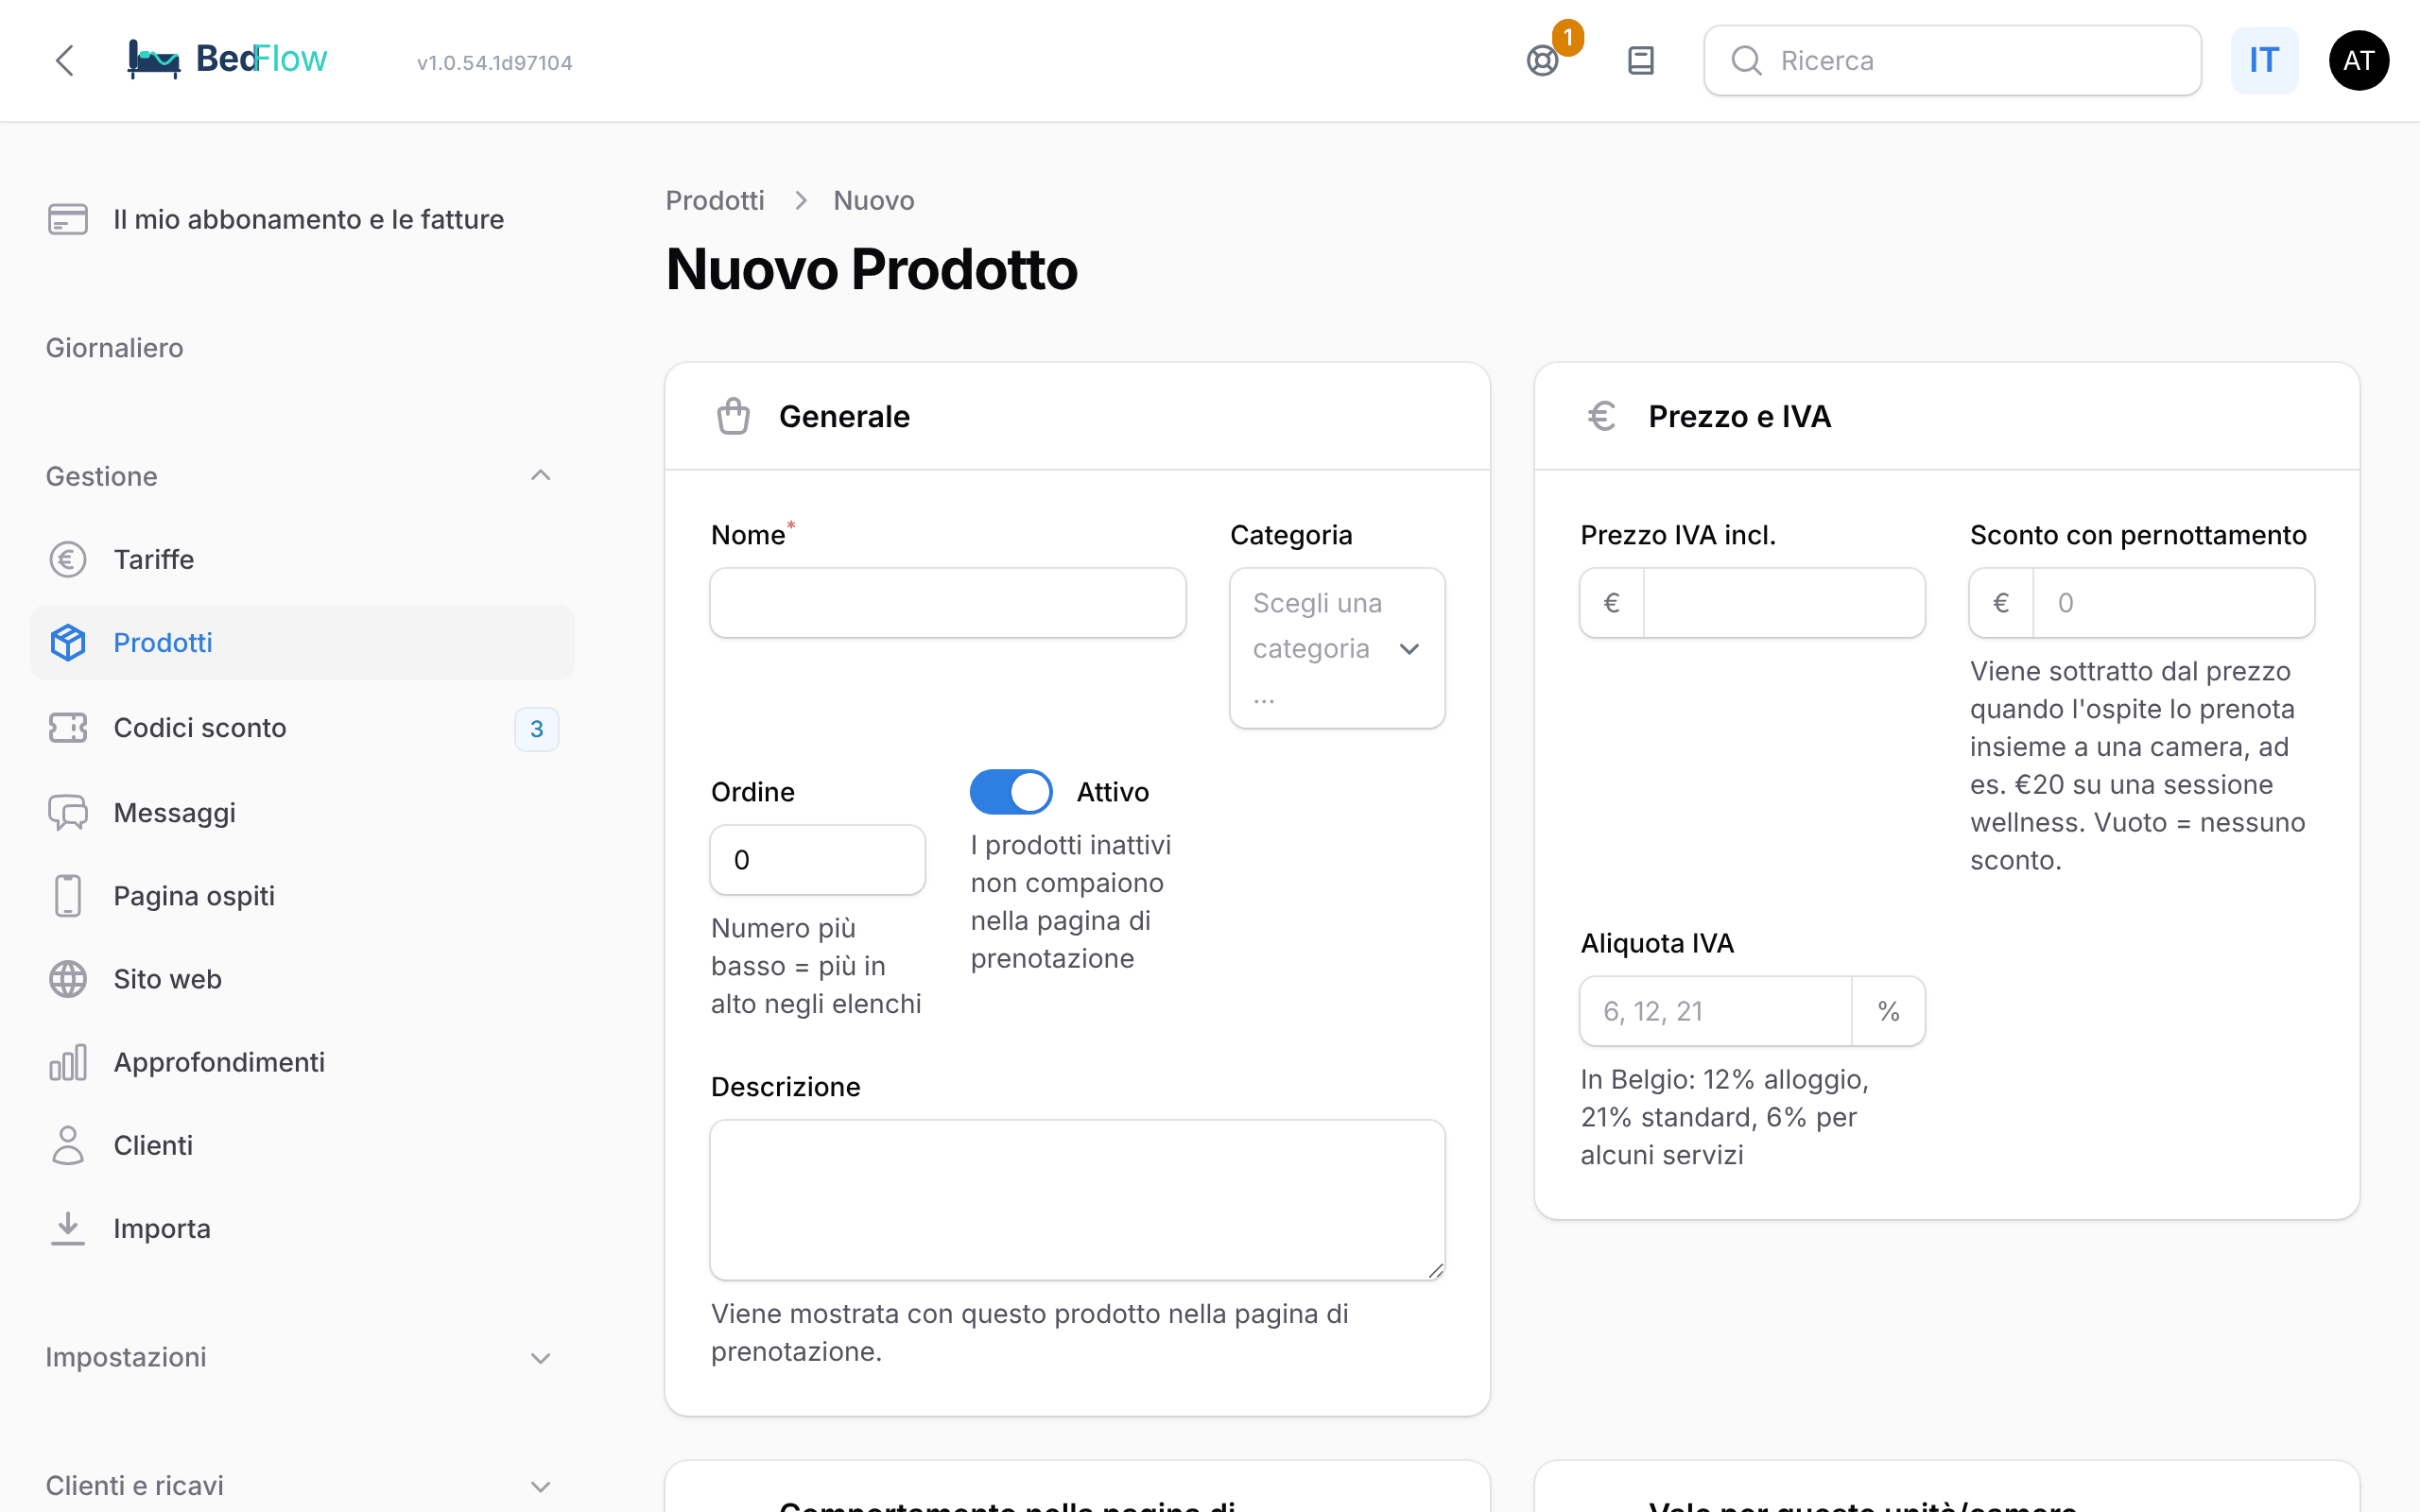Click the Nome input field
This screenshot has height=1512, width=2420.
(948, 603)
